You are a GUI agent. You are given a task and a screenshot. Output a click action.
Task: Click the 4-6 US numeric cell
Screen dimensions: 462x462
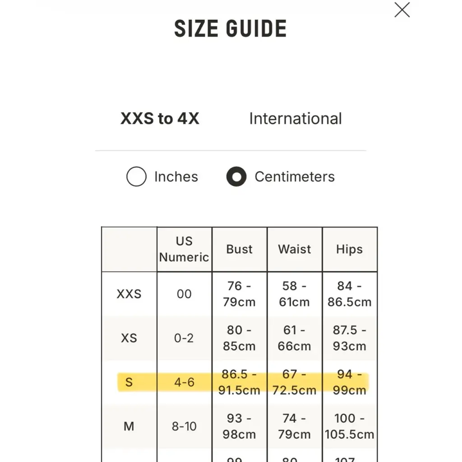coord(184,382)
